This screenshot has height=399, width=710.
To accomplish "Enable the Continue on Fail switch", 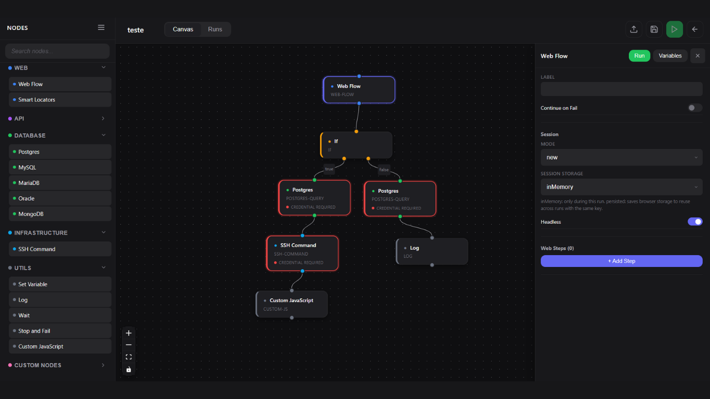I will tap(694, 108).
